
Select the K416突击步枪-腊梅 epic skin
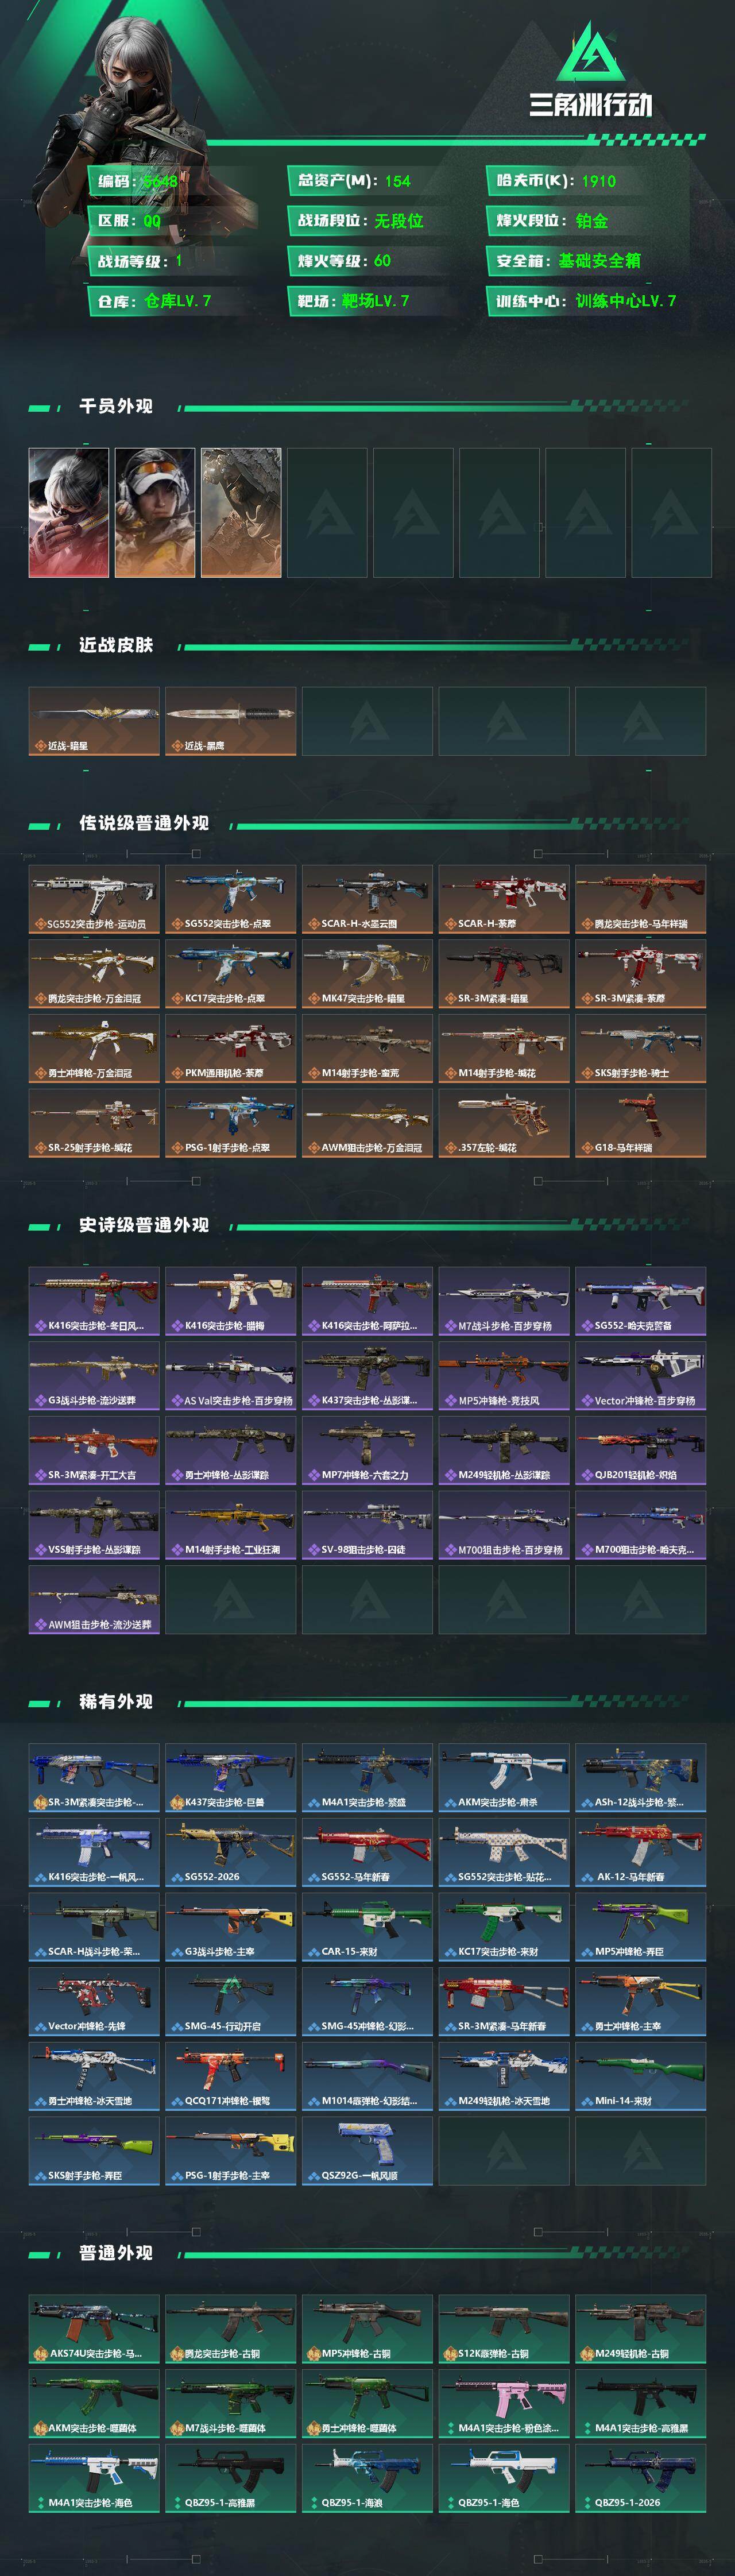tap(231, 1301)
